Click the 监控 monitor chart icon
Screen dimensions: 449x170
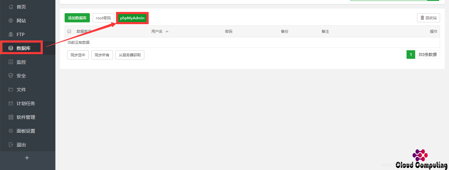tap(11, 62)
